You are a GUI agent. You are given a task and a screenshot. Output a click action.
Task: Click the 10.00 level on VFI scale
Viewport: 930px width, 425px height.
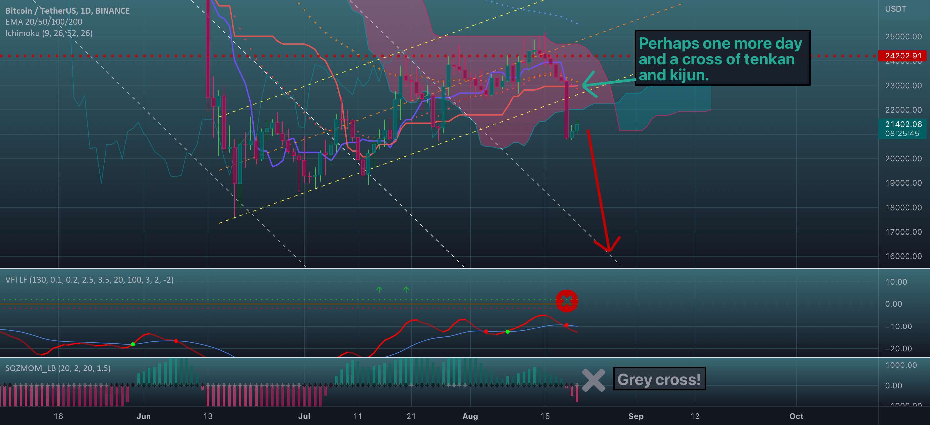[x=896, y=282]
